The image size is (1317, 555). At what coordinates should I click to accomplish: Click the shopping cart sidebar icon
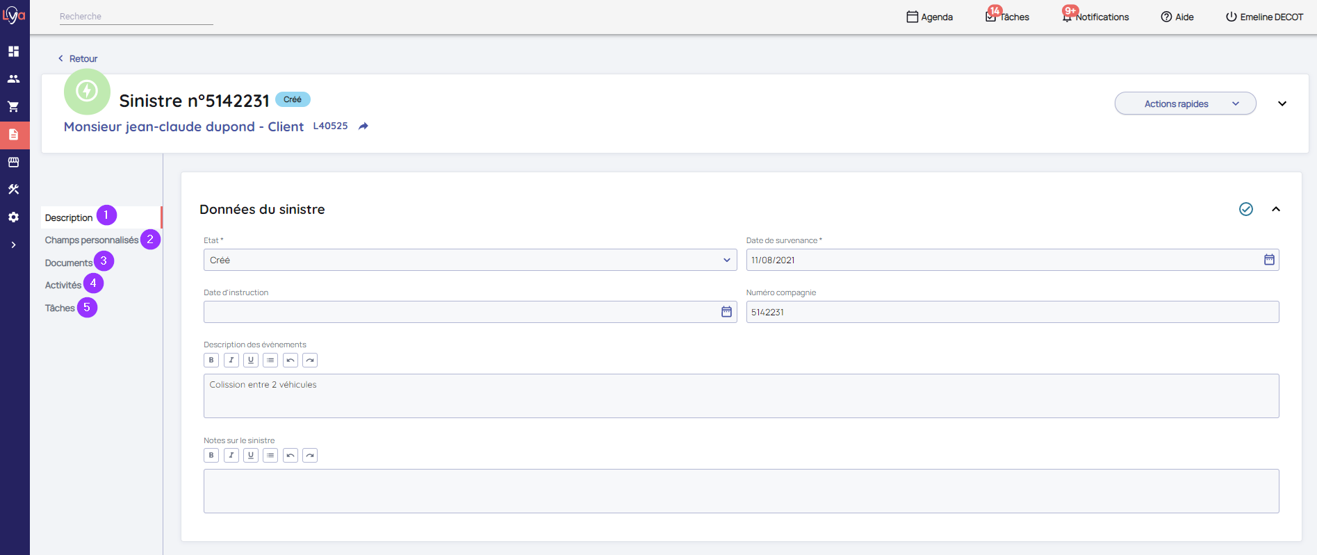click(x=13, y=107)
